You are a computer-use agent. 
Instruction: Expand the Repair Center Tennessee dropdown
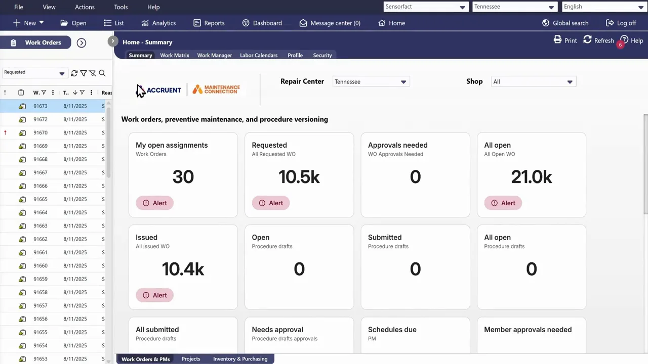(x=403, y=82)
